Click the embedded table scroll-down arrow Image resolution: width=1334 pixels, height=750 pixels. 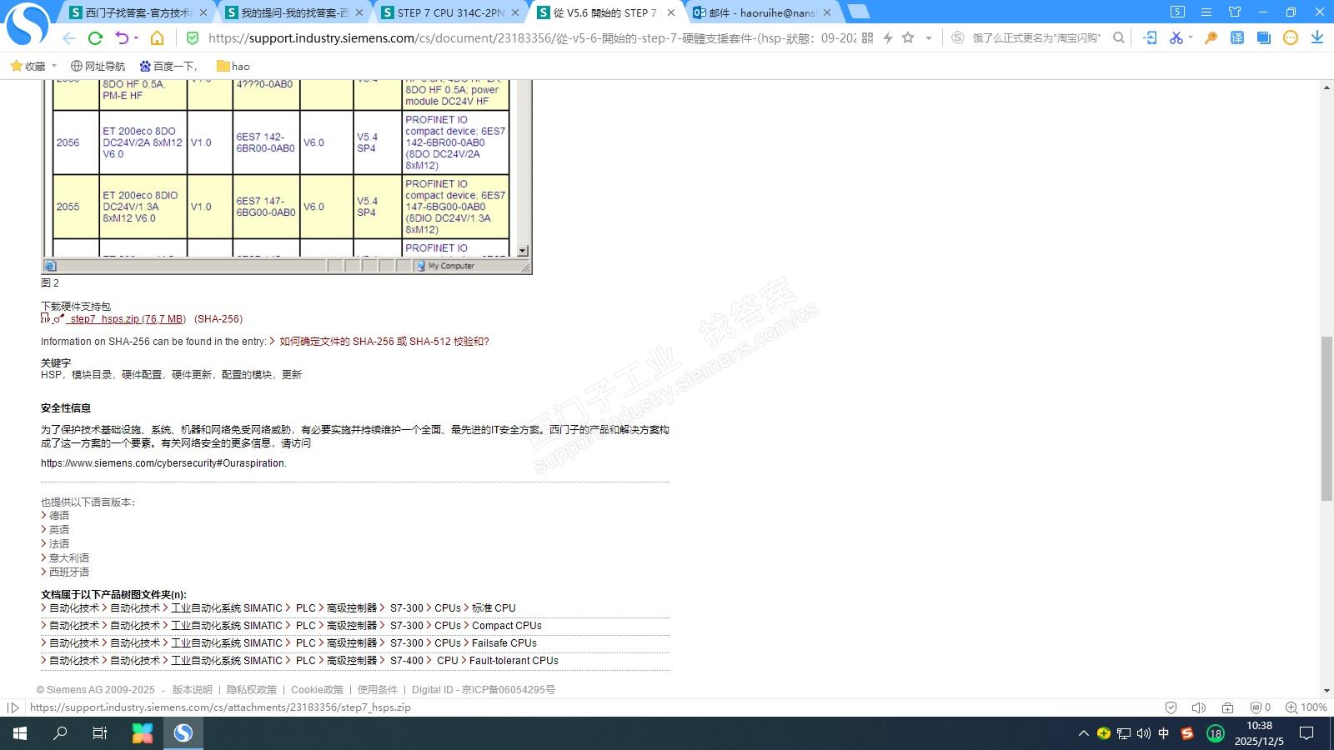(523, 251)
